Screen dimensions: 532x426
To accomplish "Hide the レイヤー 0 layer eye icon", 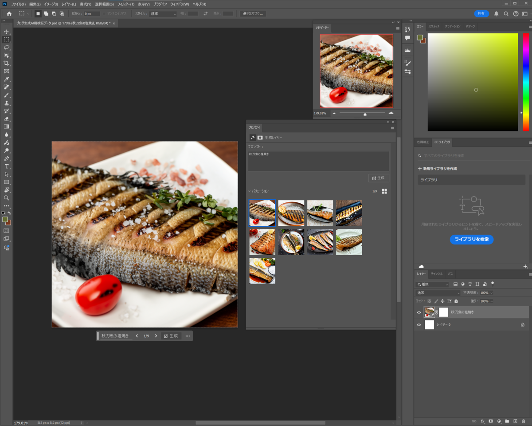I will coord(419,325).
